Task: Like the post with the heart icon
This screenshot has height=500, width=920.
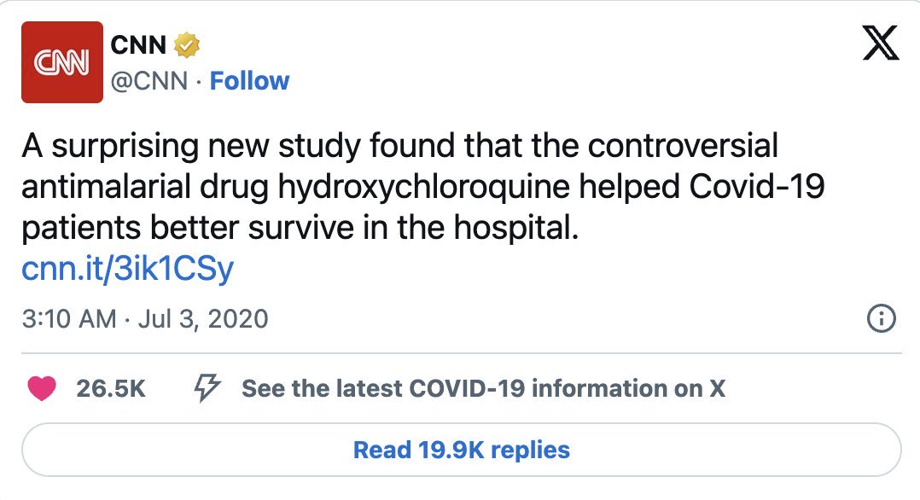Action: [42, 388]
